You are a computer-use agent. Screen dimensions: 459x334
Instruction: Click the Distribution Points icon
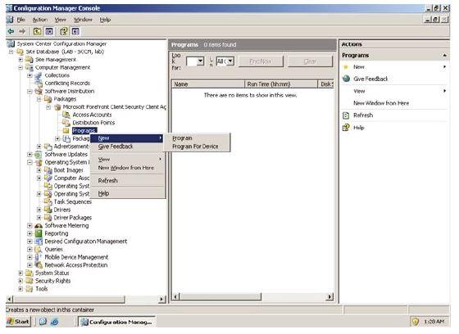(66, 123)
